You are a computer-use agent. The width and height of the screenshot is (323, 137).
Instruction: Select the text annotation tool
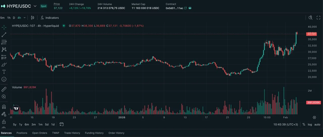coord(4,72)
